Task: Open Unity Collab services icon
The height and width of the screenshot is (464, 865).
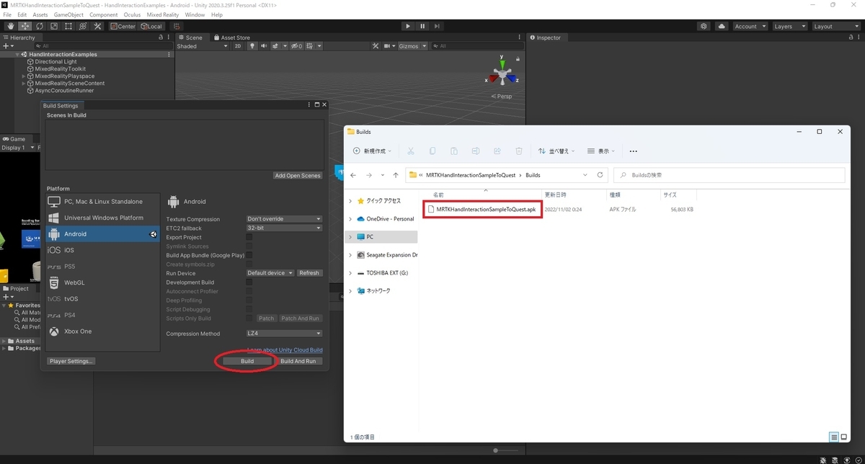Action: (704, 26)
